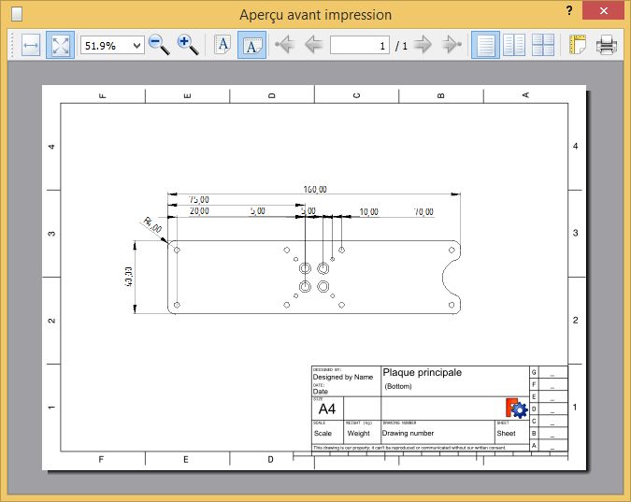Click the printer icon to print
The image size is (631, 502).
tap(606, 45)
